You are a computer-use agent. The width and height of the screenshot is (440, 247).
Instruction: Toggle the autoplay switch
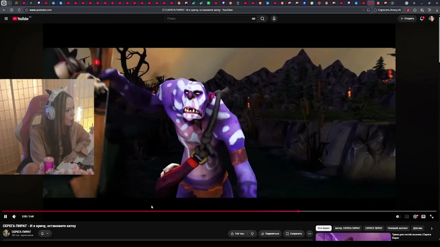398,216
